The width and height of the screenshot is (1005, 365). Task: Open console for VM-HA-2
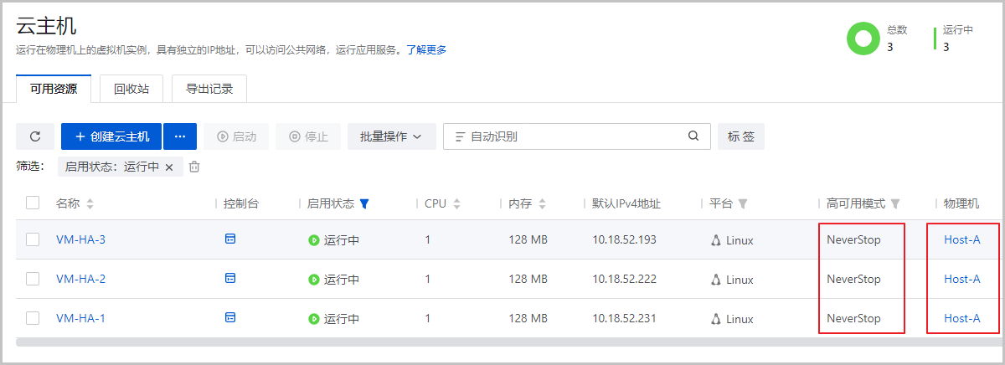click(x=230, y=279)
